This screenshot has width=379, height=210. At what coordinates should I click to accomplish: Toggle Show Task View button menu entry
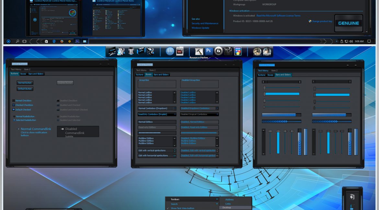tap(192, 208)
